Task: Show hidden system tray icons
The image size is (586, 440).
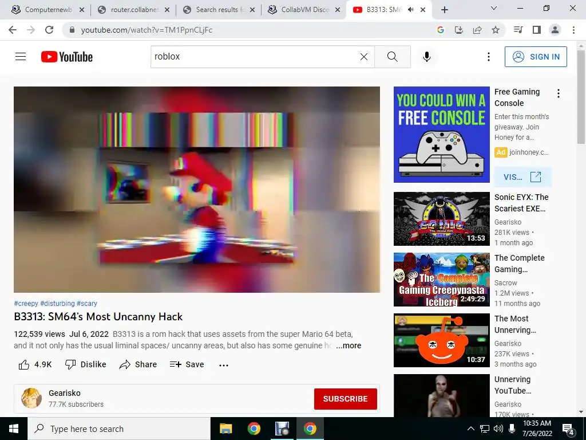Action: (x=471, y=429)
